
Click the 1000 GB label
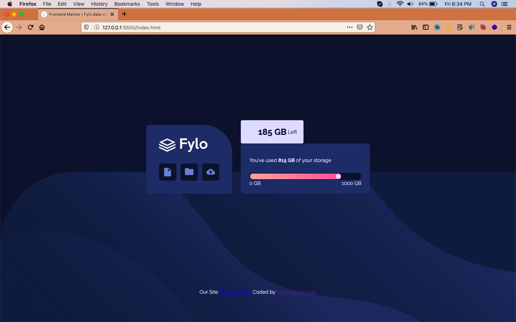click(x=351, y=183)
